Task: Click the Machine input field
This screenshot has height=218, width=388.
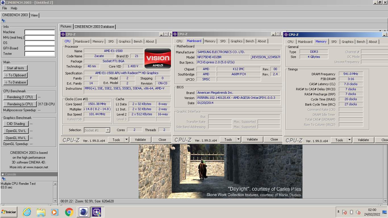Action: point(40,32)
